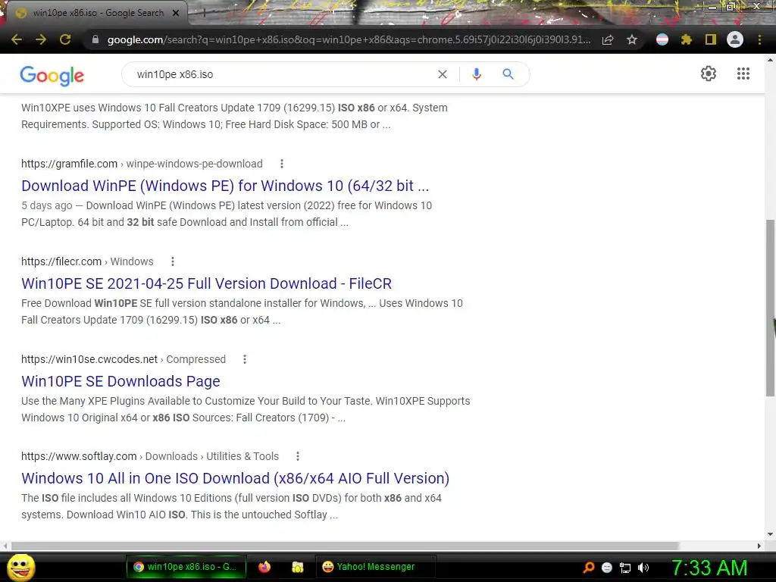Open Google quick settings gear
The width and height of the screenshot is (776, 582).
coord(709,74)
